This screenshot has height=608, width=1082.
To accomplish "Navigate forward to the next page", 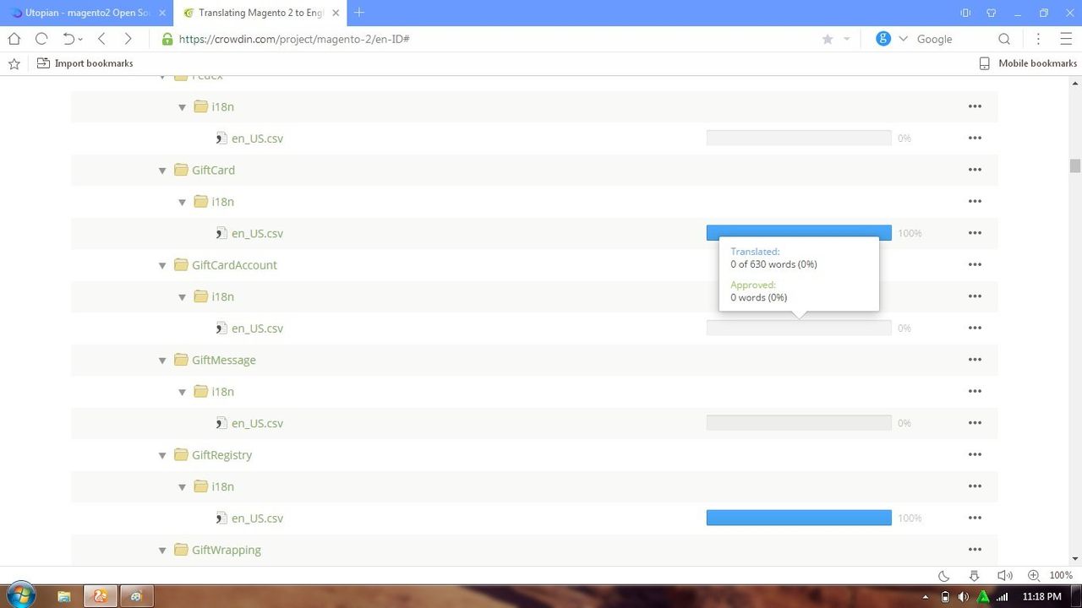I will pyautogui.click(x=128, y=39).
